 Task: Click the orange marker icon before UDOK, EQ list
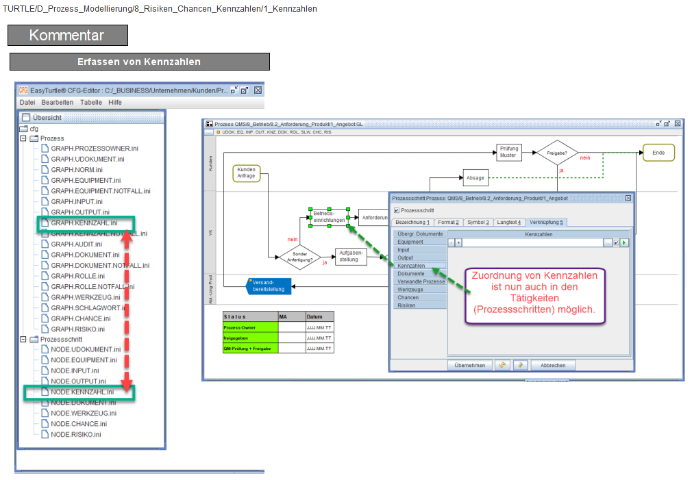(x=218, y=132)
